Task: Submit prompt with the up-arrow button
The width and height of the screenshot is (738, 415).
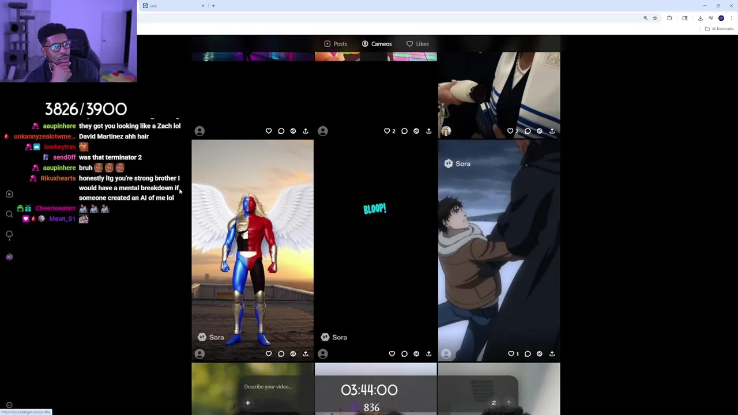Action: (x=509, y=403)
